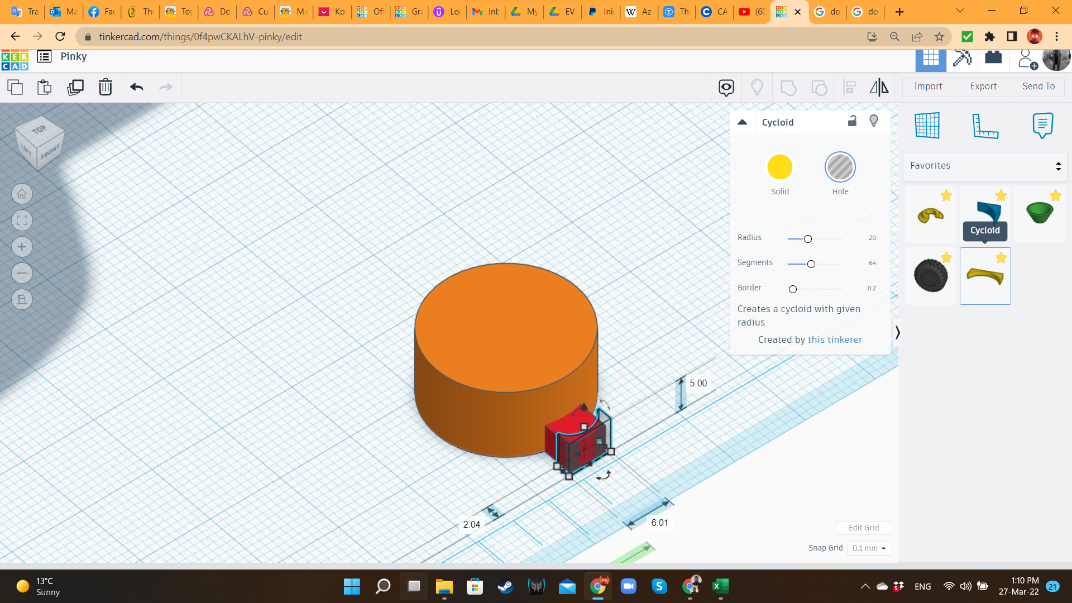Delete selected shape with trash icon
The width and height of the screenshot is (1072, 603).
click(x=106, y=87)
